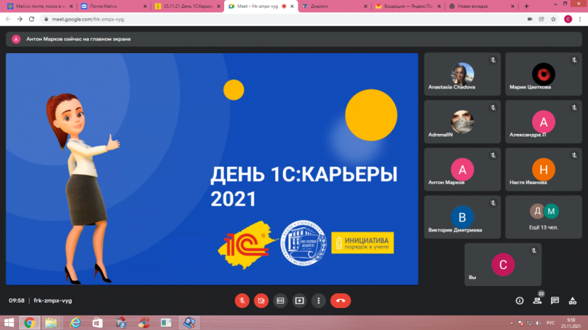The height and width of the screenshot is (330, 588).
Task: Click Антон Марков avatar tile
Action: point(462,169)
